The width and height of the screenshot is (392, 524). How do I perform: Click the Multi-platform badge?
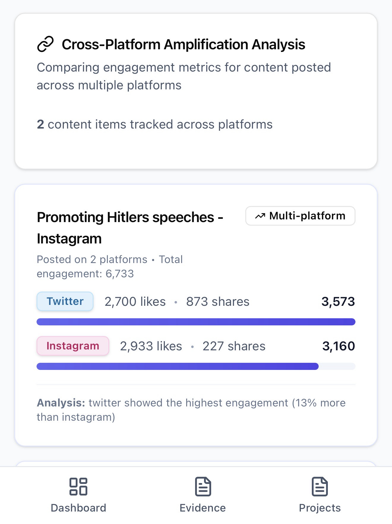300,216
